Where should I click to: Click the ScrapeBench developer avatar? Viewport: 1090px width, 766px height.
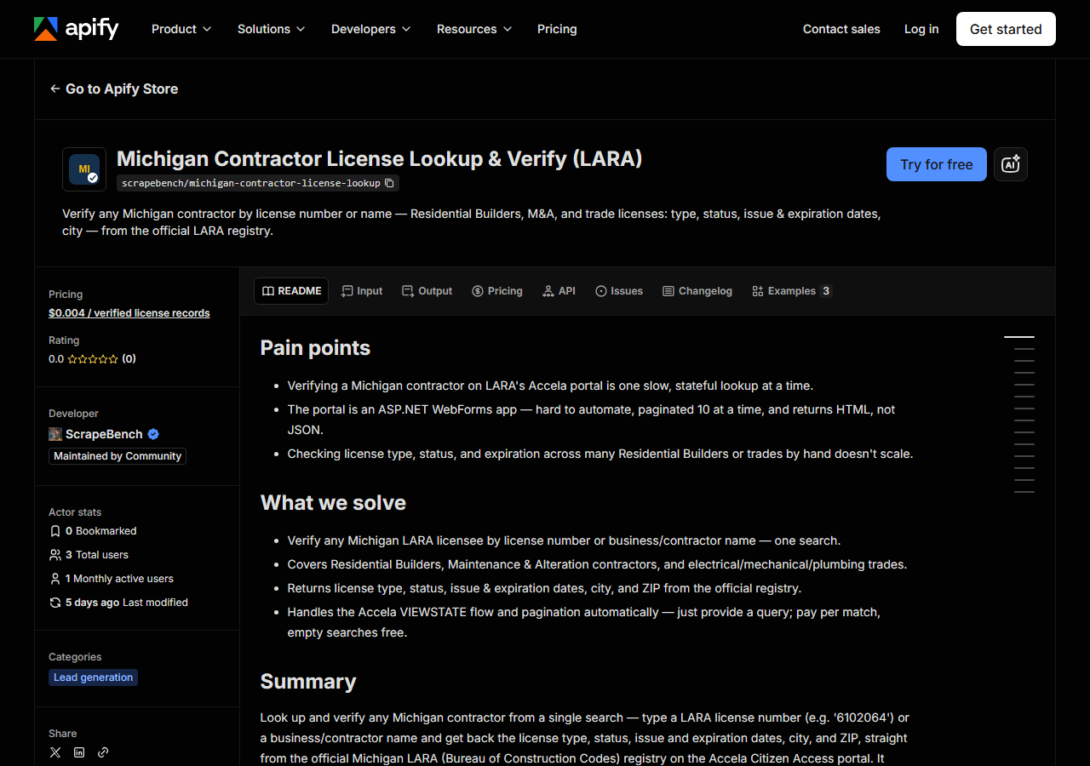pos(55,434)
